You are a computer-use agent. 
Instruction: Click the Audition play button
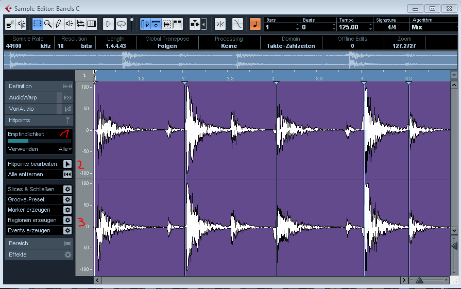[x=108, y=24]
